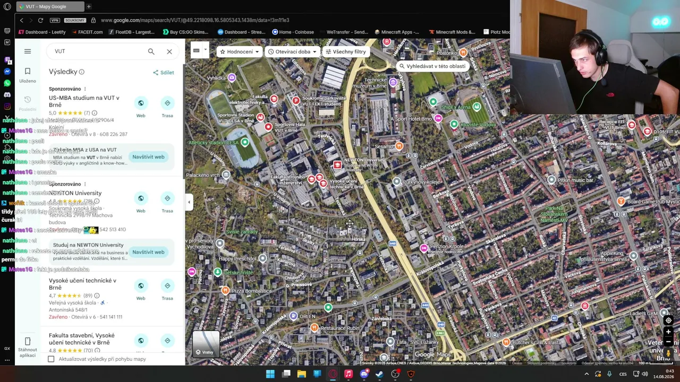Viewport: 680px width, 382px height.
Task: Collapse the side panel with the arrow
Action: [x=189, y=202]
